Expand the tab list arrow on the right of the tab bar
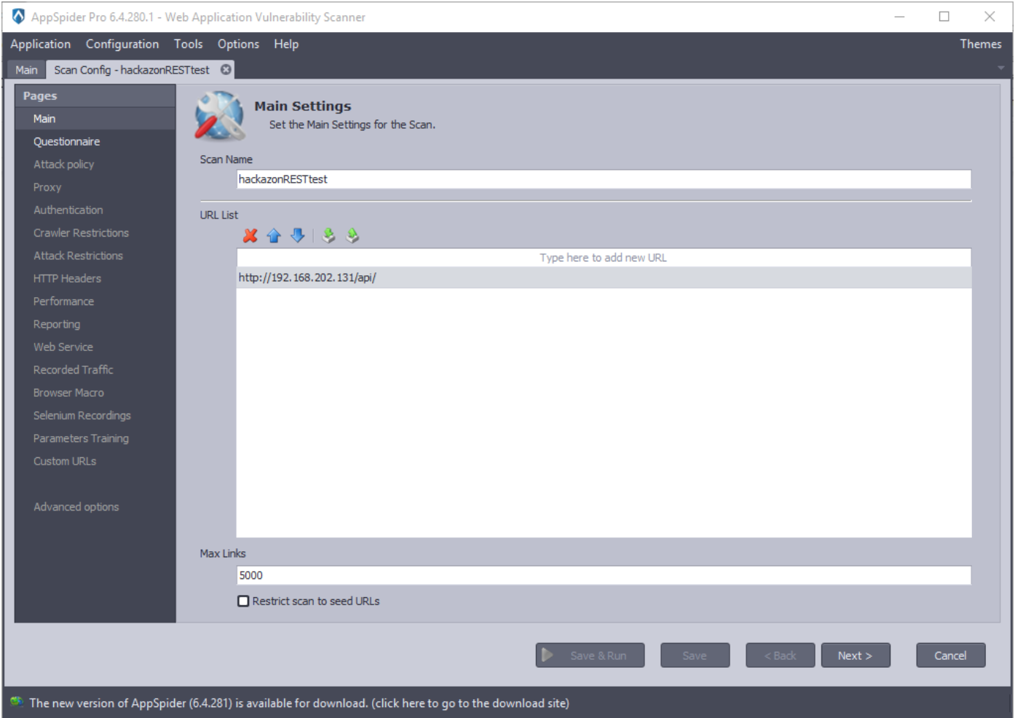 pos(1000,68)
